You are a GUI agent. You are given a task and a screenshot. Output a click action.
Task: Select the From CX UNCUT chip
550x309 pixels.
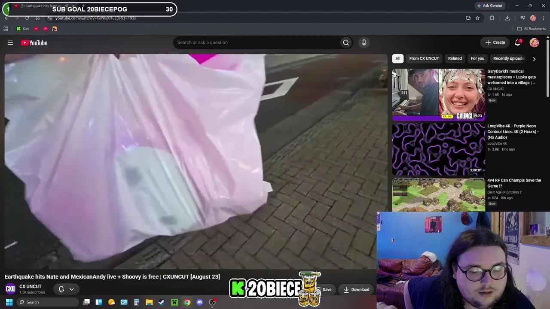424,58
